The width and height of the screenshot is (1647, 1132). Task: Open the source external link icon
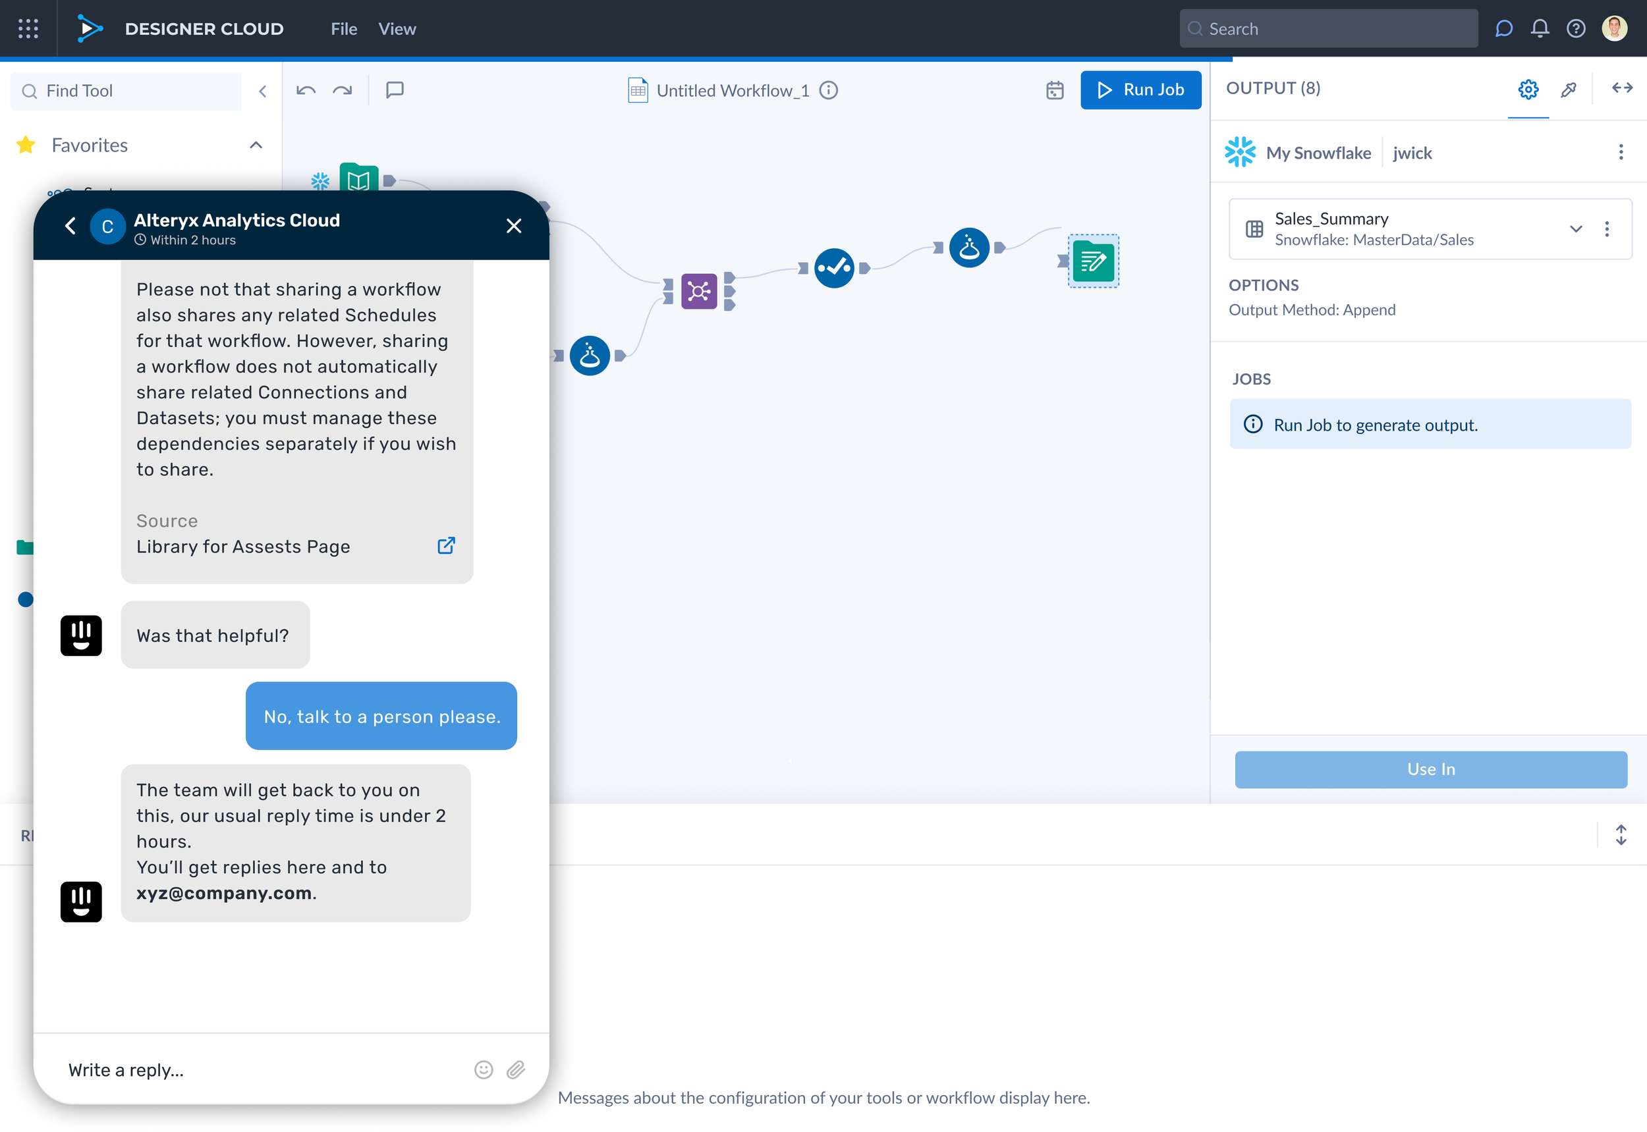(x=445, y=545)
